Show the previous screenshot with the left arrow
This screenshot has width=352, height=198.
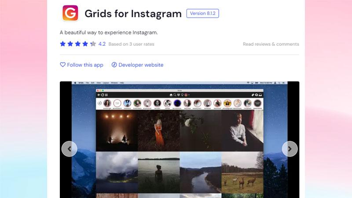(70, 149)
